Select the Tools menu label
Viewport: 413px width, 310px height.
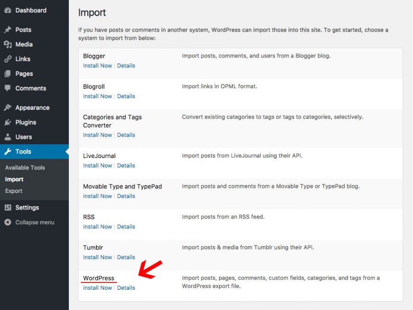pyautogui.click(x=23, y=152)
